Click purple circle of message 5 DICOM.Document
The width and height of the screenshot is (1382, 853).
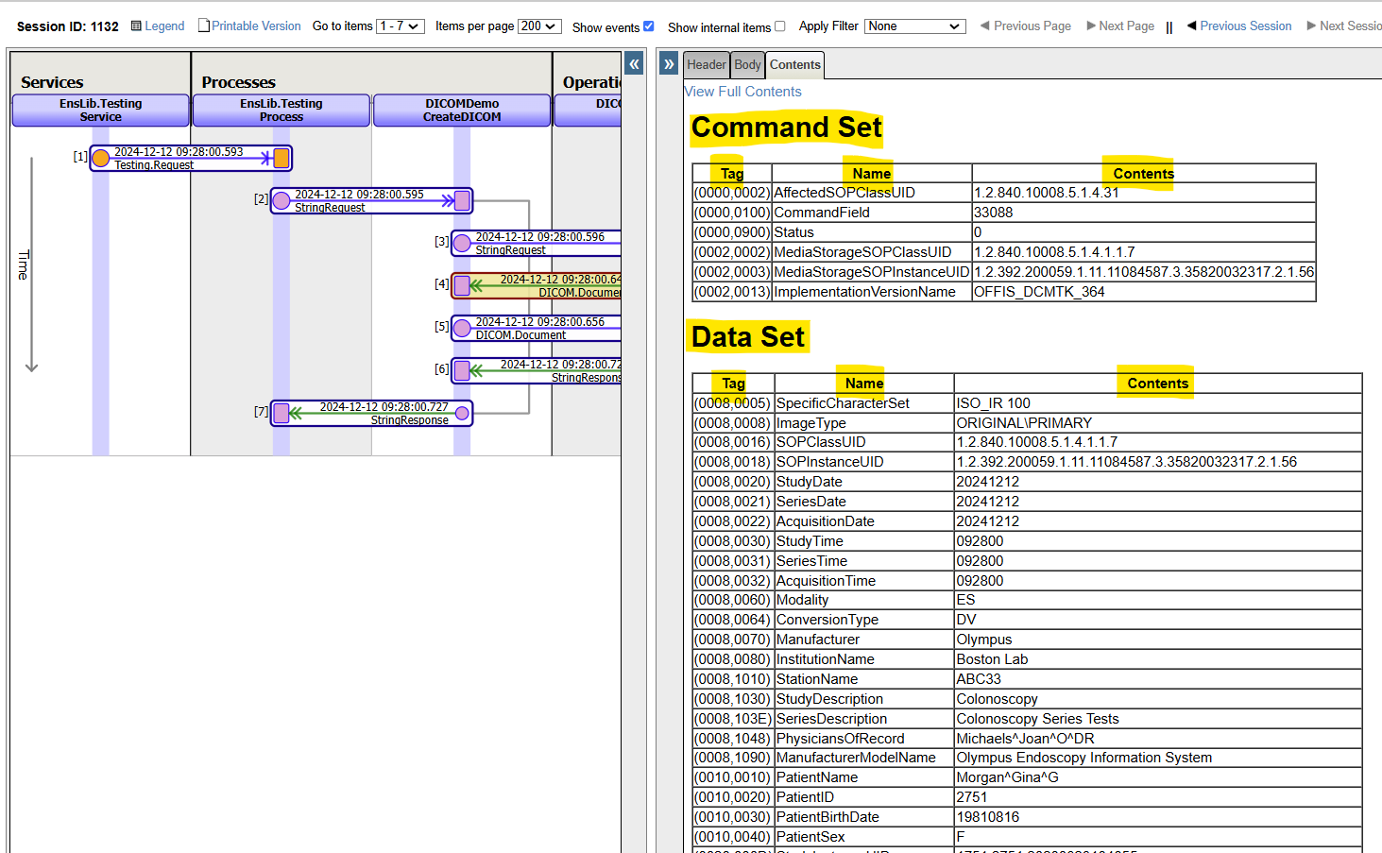(x=462, y=328)
